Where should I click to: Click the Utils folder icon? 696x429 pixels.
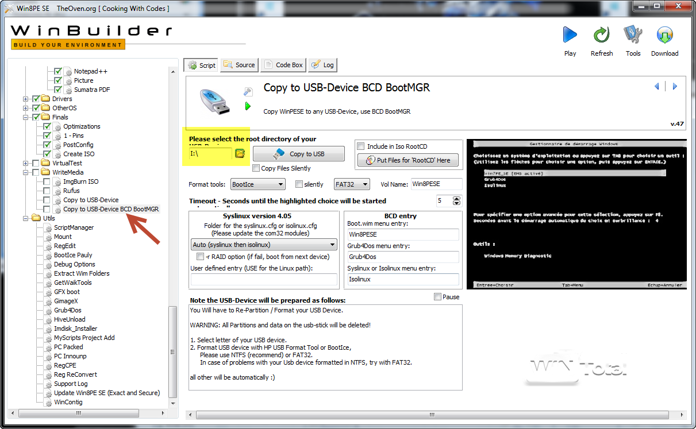tap(36, 218)
